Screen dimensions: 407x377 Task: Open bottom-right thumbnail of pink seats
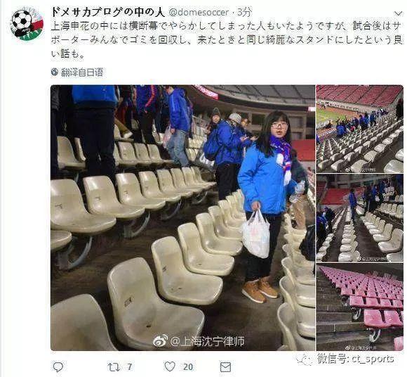coord(360,307)
